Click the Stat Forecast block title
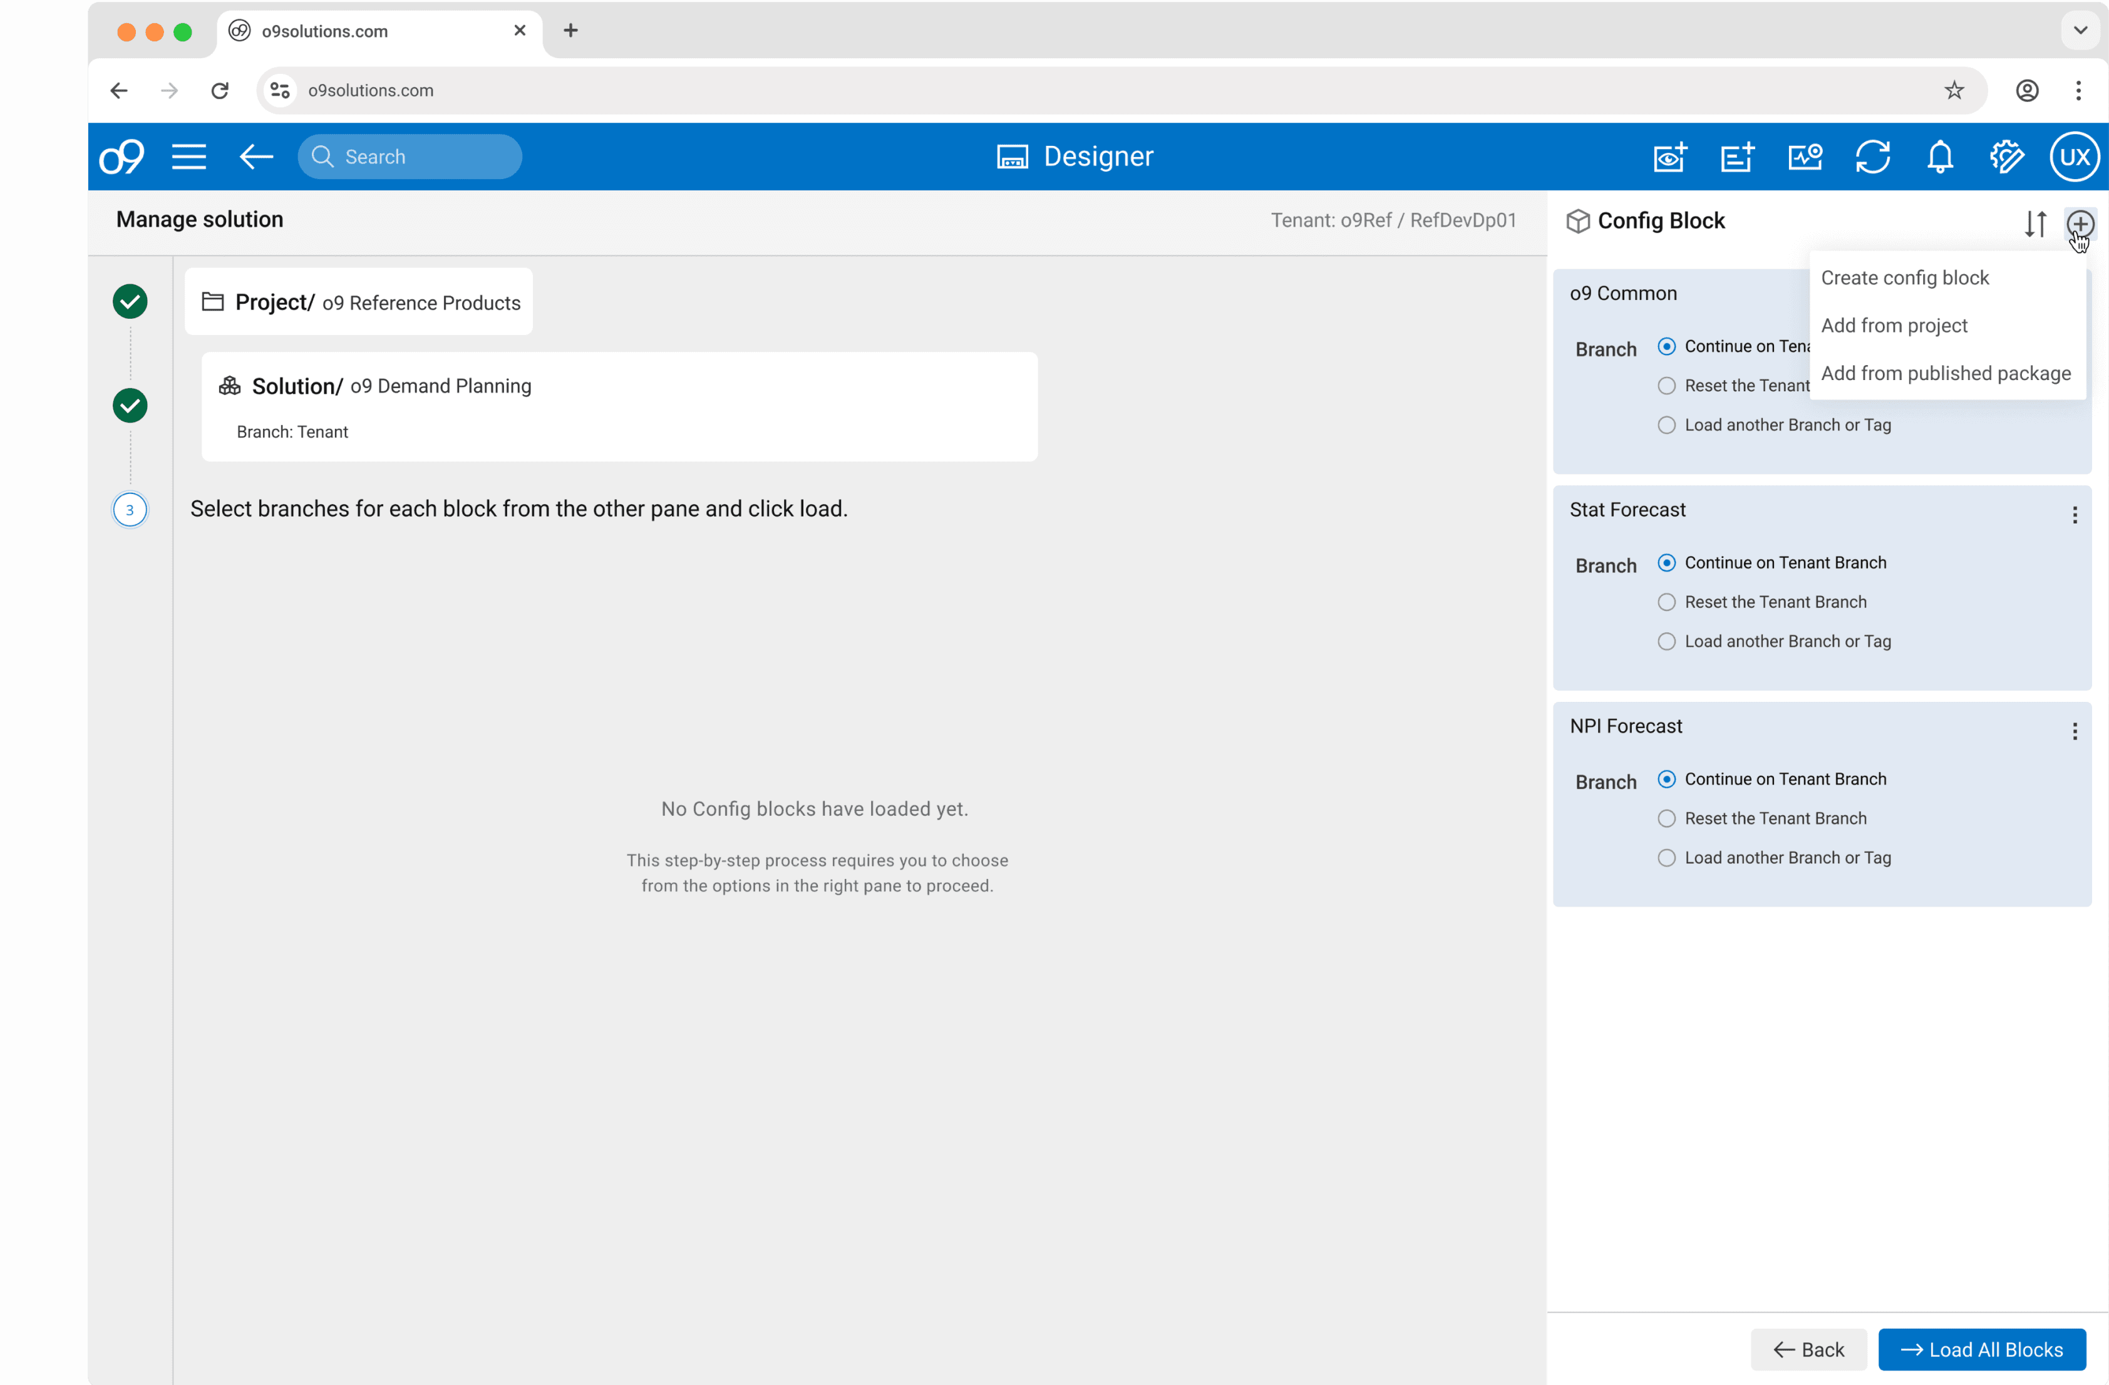 pos(1627,510)
